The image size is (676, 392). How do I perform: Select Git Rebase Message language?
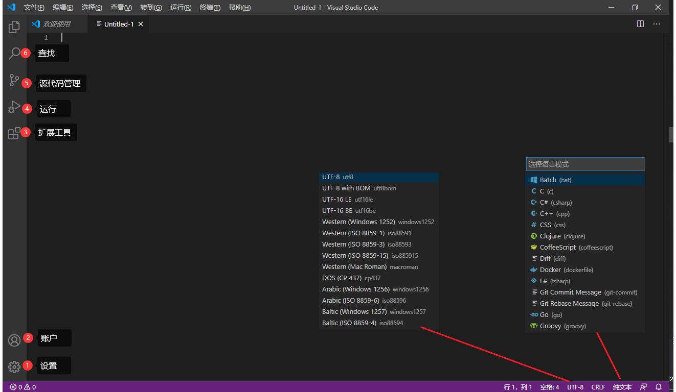(585, 303)
